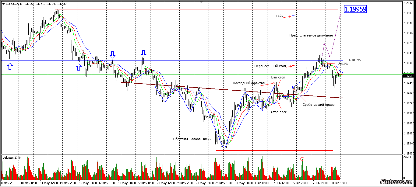Click the leftmost blue up arrow marker

(10, 66)
